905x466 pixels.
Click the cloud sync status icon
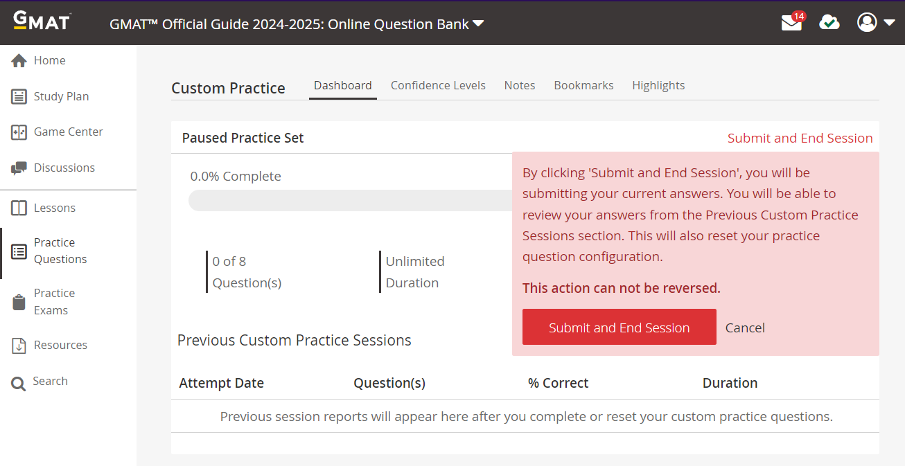[829, 23]
